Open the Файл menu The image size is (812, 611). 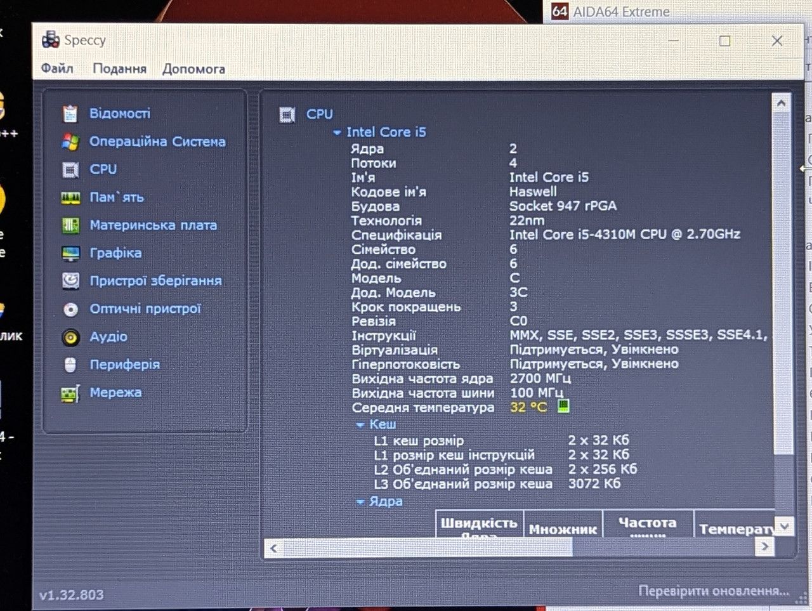(x=57, y=69)
